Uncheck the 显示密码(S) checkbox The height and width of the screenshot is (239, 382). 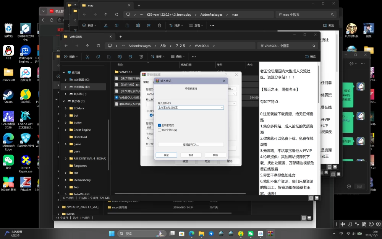(x=159, y=125)
